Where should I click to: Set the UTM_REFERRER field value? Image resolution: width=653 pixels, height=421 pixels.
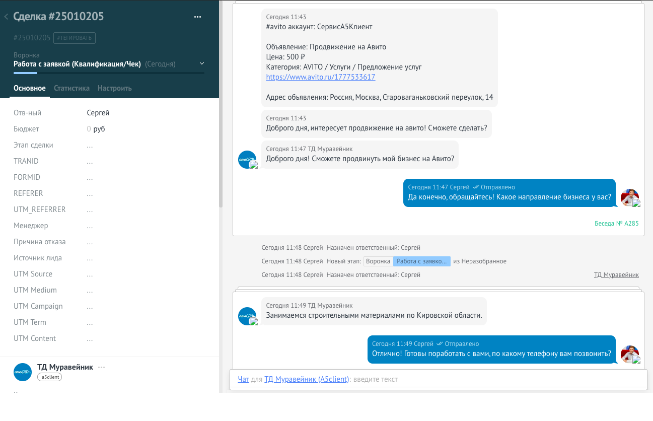[90, 210]
